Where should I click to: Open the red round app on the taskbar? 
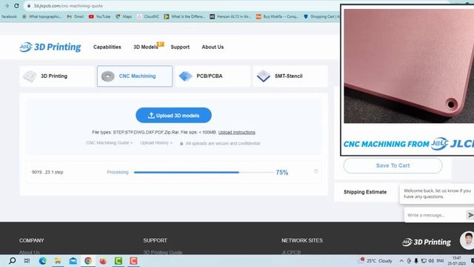tap(103, 260)
